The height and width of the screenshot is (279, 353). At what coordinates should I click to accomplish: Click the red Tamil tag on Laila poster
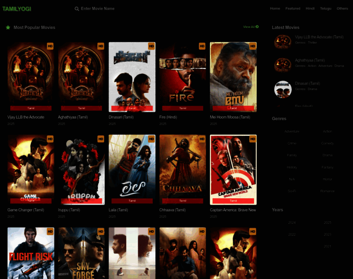pyautogui.click(x=132, y=201)
